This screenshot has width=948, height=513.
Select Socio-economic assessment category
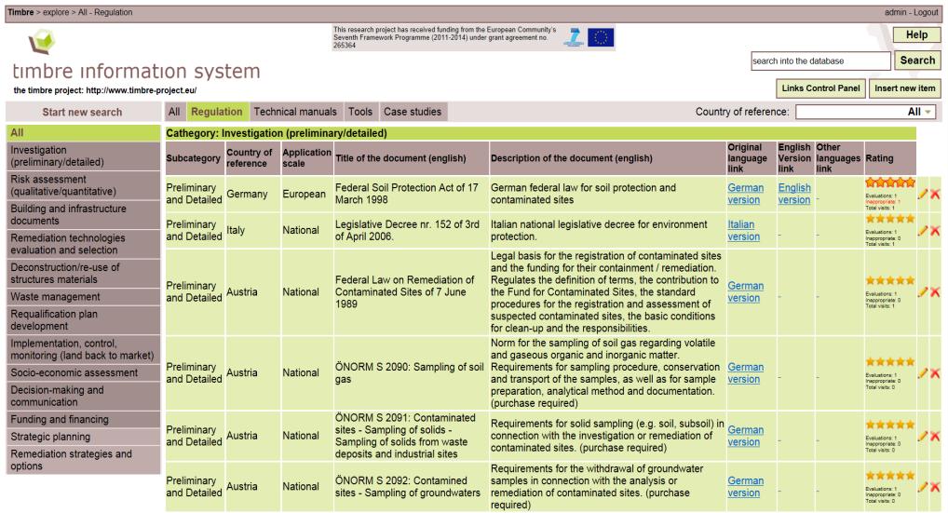coord(84,372)
